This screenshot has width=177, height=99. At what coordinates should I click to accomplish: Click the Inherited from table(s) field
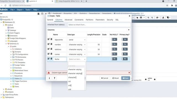(x=99, y=25)
